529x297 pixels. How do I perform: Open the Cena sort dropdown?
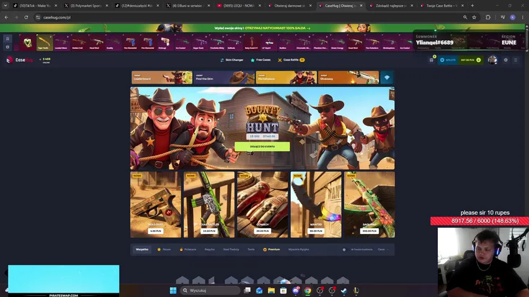click(383, 249)
